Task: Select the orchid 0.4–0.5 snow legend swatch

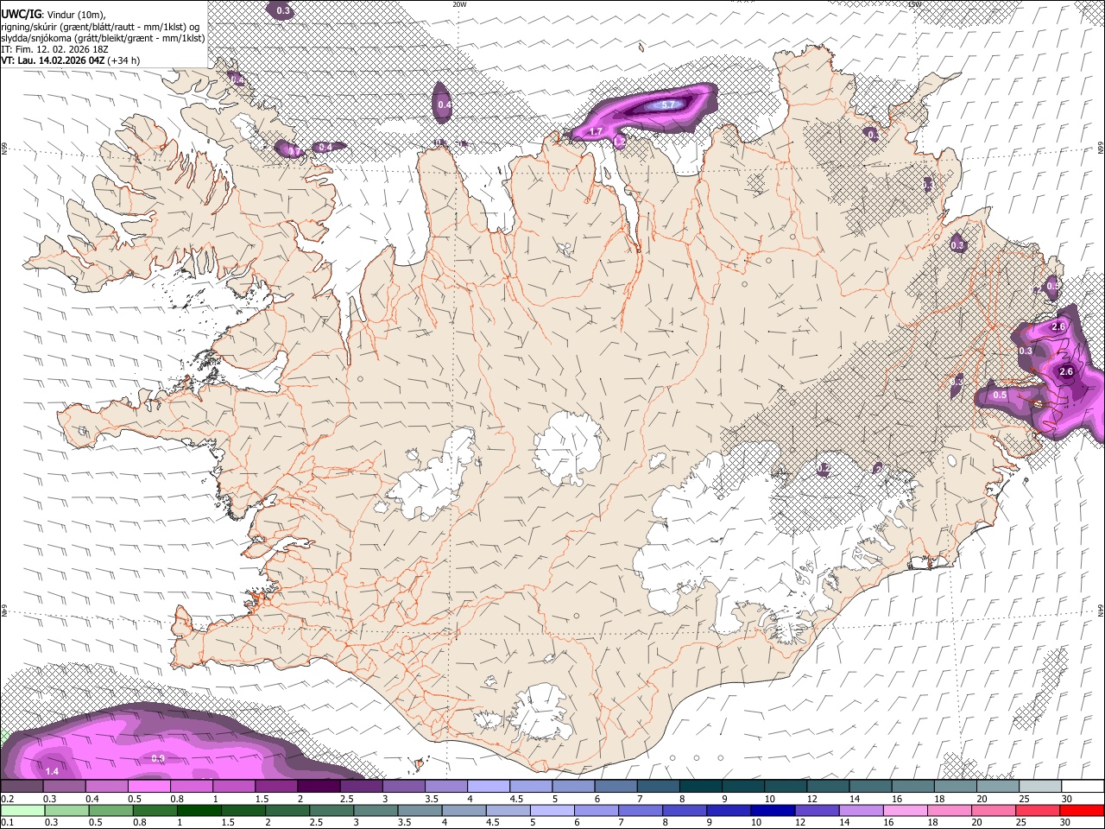Action: coord(106,787)
